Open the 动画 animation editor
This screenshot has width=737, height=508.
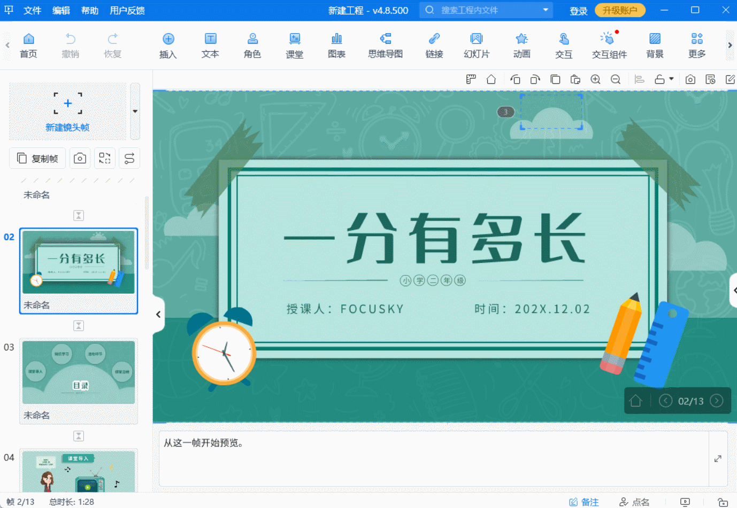pyautogui.click(x=521, y=45)
